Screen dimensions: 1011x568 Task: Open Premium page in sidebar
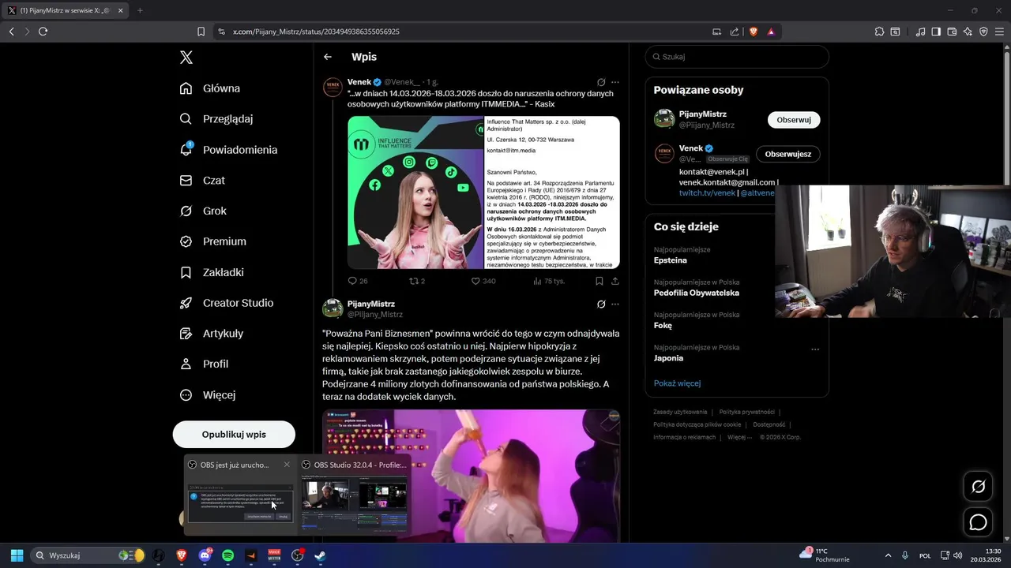tap(212, 241)
